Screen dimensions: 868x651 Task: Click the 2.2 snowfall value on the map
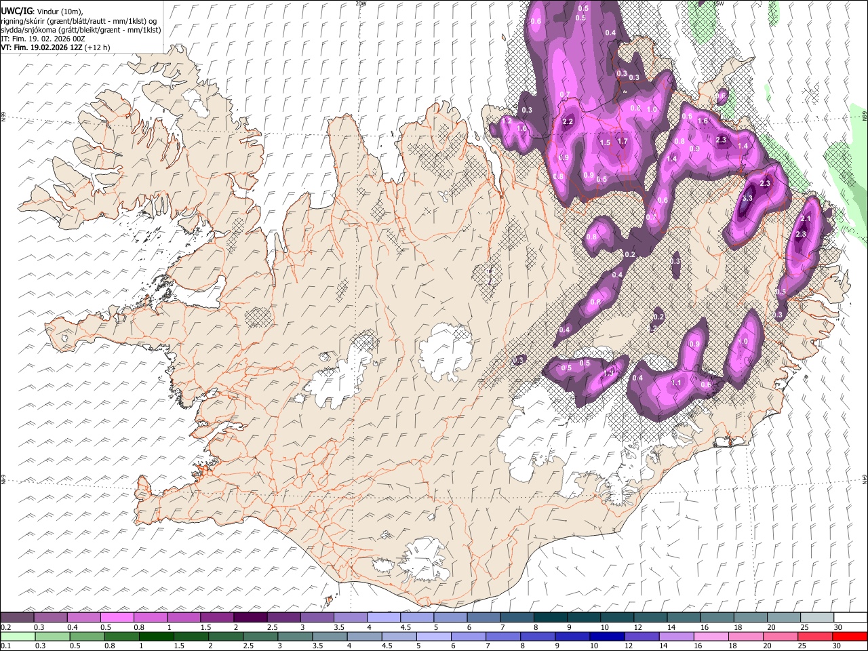(568, 122)
